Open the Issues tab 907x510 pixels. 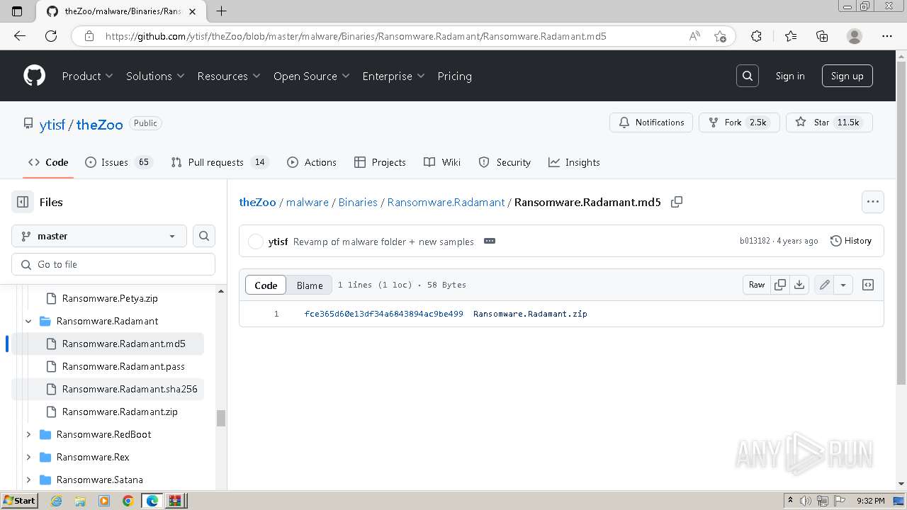tap(118, 162)
